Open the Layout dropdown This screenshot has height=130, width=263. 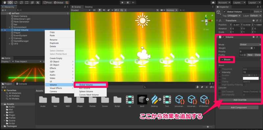point(254,3)
